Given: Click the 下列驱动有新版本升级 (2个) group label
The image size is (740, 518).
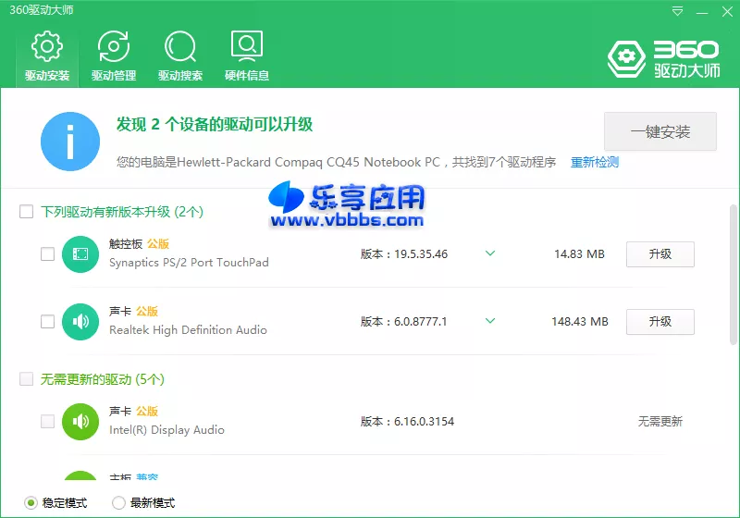Looking at the screenshot, I should coord(122,212).
